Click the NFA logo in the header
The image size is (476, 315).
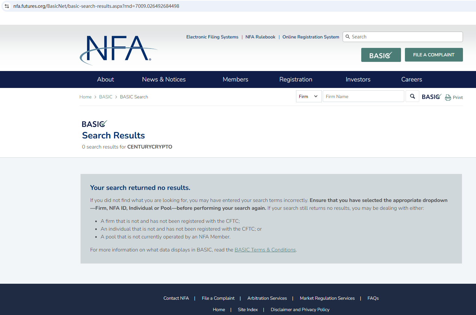coord(118,49)
